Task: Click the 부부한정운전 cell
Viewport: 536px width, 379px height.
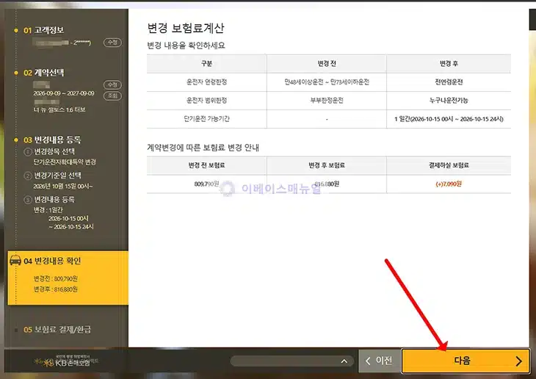Action: [327, 101]
